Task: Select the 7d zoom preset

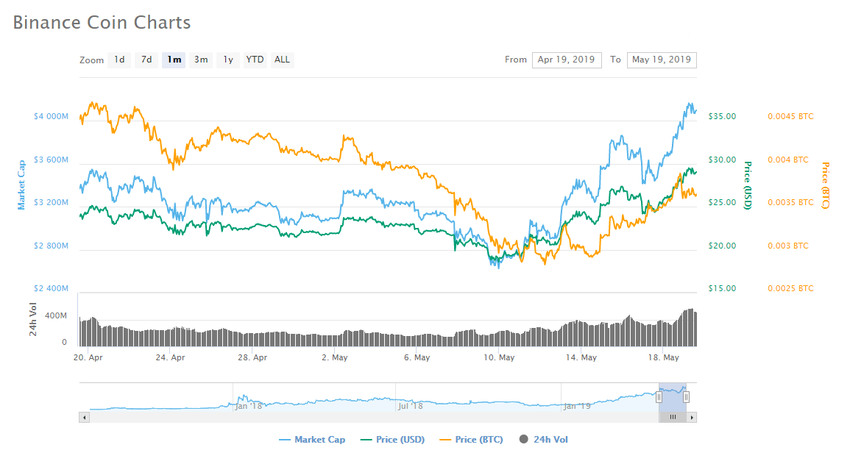Action: [146, 60]
